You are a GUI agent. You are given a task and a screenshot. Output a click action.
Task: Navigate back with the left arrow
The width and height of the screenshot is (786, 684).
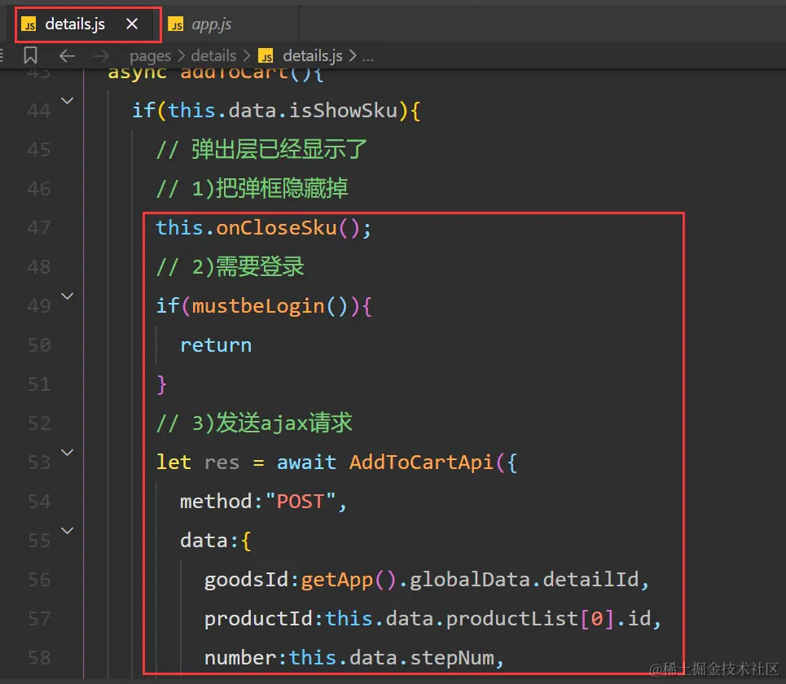pyautogui.click(x=67, y=55)
